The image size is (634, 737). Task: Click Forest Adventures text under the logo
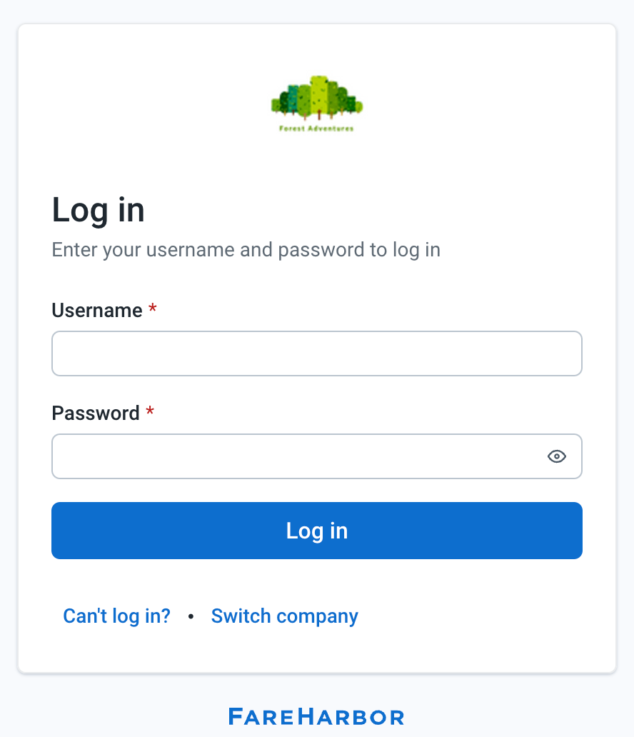tap(317, 129)
